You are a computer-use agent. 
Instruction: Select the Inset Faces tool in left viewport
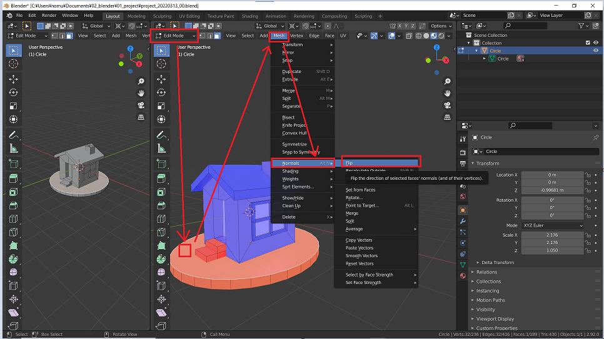coord(14,192)
